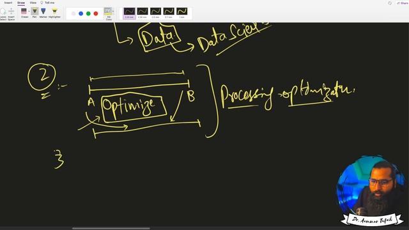Choose the 0.35 mm pen thickness
This screenshot has height=230, width=409.
[x=143, y=13]
